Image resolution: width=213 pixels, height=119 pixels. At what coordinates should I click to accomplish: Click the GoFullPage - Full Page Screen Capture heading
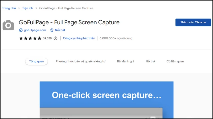69,22
